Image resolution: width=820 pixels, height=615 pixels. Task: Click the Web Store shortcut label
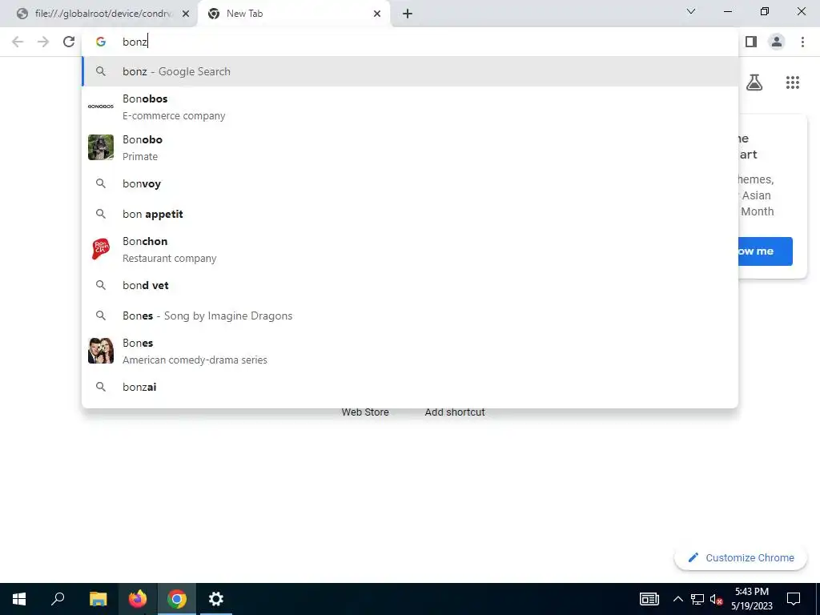[365, 412]
